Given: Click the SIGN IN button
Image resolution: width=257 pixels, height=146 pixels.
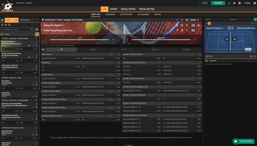Looking at the screenshot, I should (205, 3).
